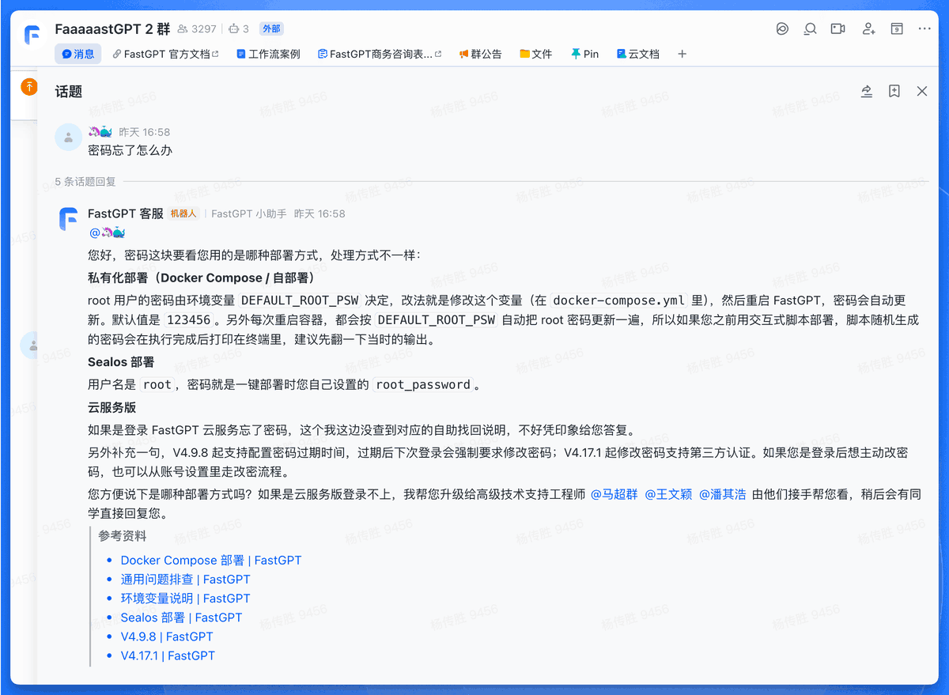Click the group name FaaaaastGPT 2 群

112,29
